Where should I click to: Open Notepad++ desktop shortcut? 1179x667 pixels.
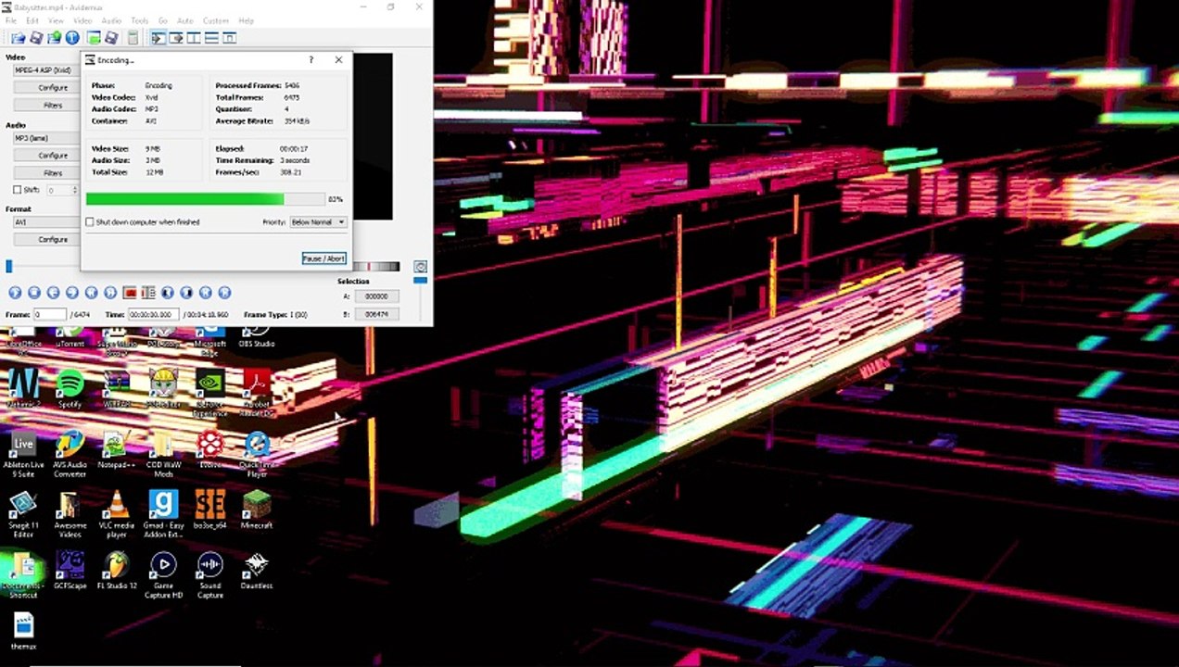click(117, 451)
